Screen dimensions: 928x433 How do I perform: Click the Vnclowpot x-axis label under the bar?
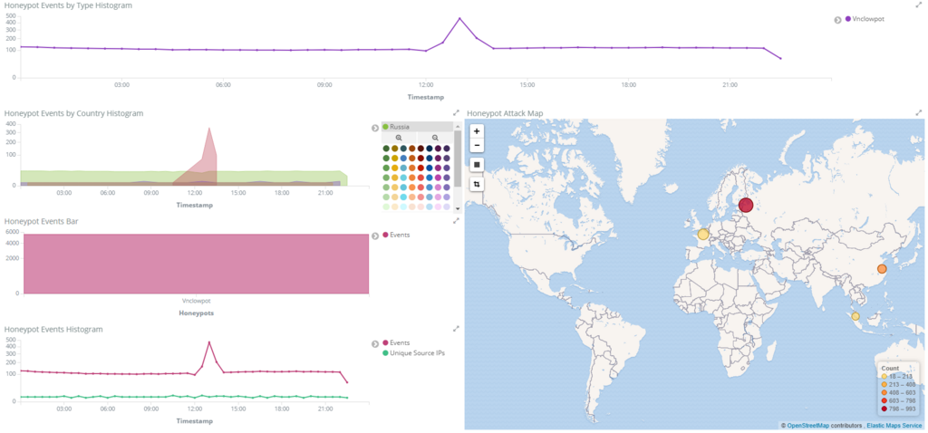pyautogui.click(x=196, y=301)
